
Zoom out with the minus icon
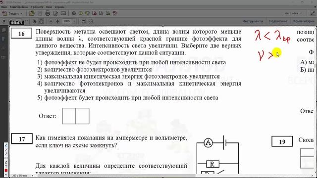point(51,21)
